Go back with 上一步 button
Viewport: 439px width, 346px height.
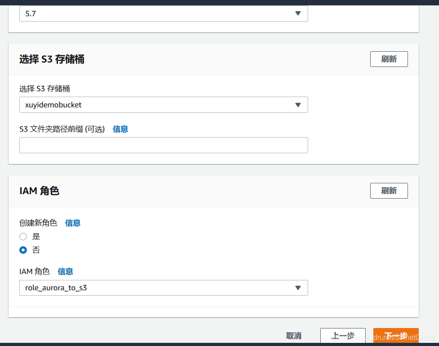[x=343, y=335]
